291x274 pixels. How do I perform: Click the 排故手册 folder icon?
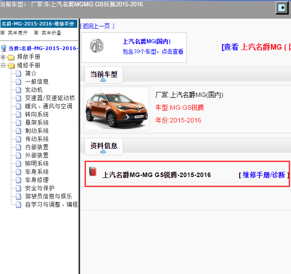pos(11,57)
